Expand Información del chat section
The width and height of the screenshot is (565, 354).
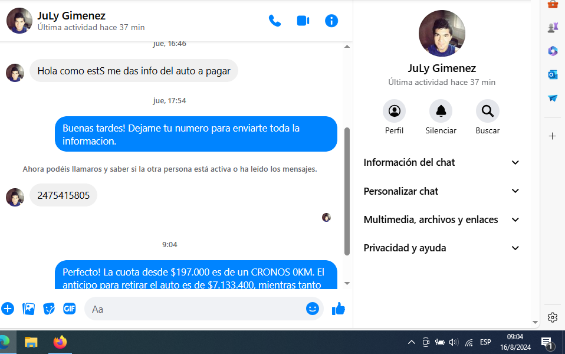[x=441, y=163]
